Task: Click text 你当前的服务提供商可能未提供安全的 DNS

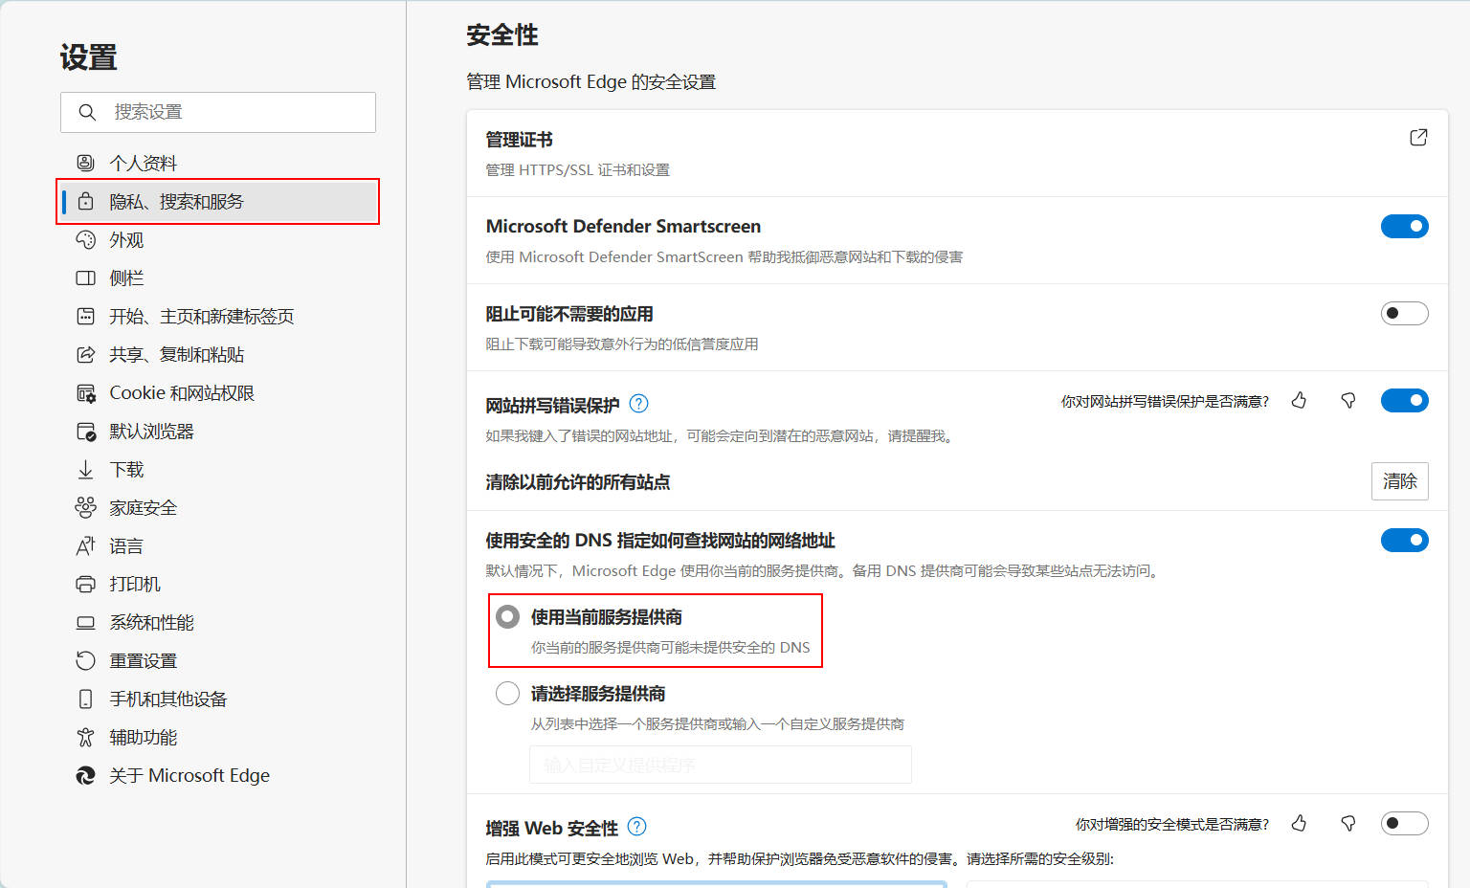Action: click(x=670, y=648)
